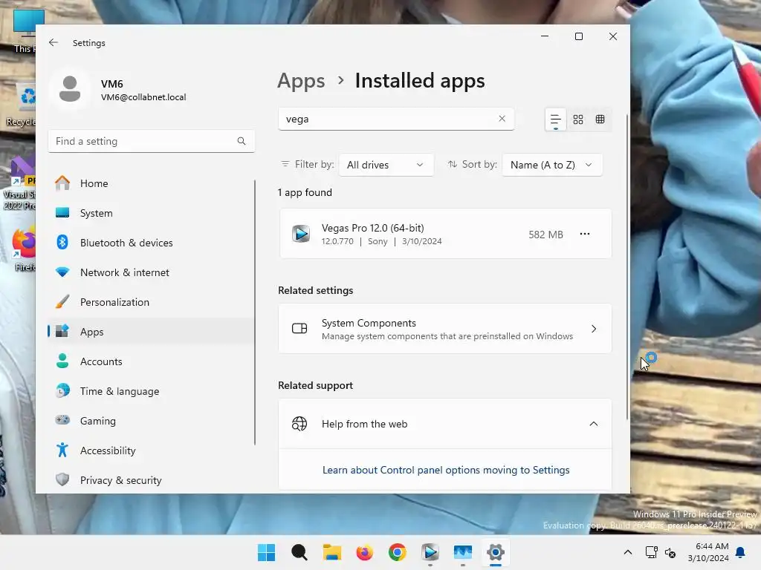The image size is (761, 570).
Task: Click the 582 MB size value
Action: (545, 235)
